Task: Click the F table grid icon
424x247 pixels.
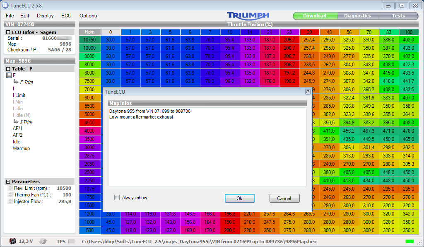Action: 9,75
